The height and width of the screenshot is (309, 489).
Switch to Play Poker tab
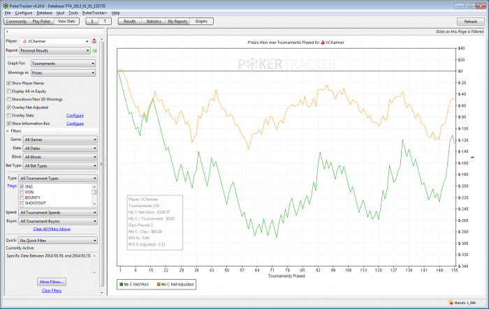pos(41,21)
